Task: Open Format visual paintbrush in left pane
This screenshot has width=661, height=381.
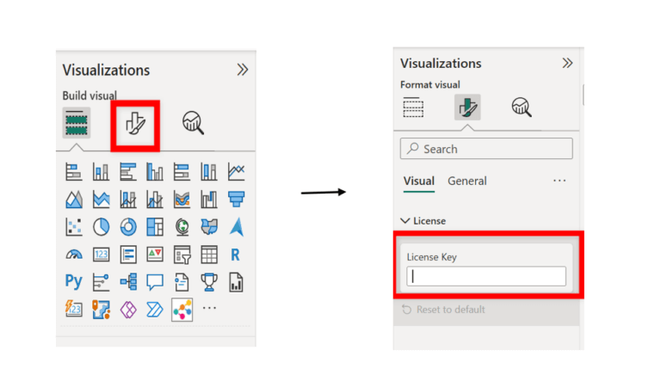Action: pos(135,125)
